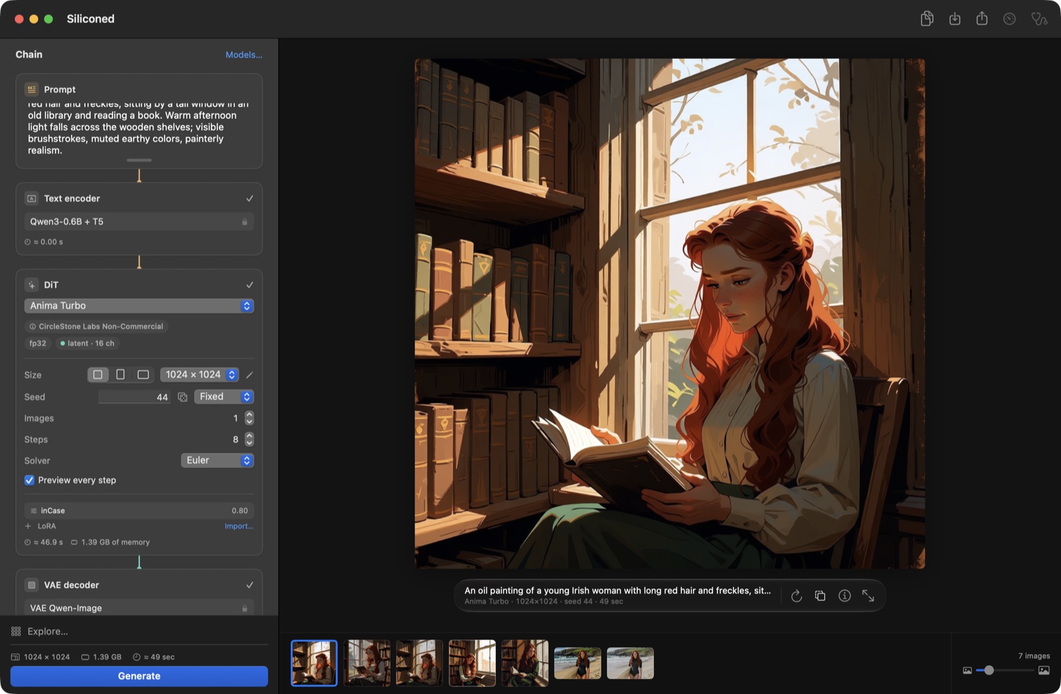Viewport: 1061px width, 694px height.
Task: Click the CircleStone Labs Non-Commercial license tag
Action: (96, 326)
